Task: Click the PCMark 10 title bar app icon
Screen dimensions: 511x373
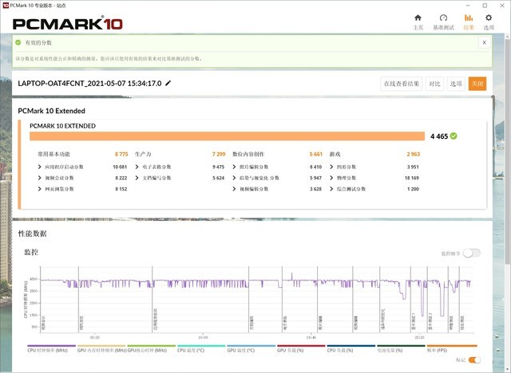Action: [x=6, y=6]
